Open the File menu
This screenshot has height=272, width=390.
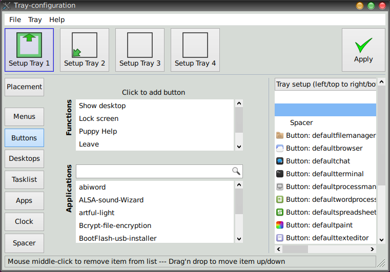point(15,19)
